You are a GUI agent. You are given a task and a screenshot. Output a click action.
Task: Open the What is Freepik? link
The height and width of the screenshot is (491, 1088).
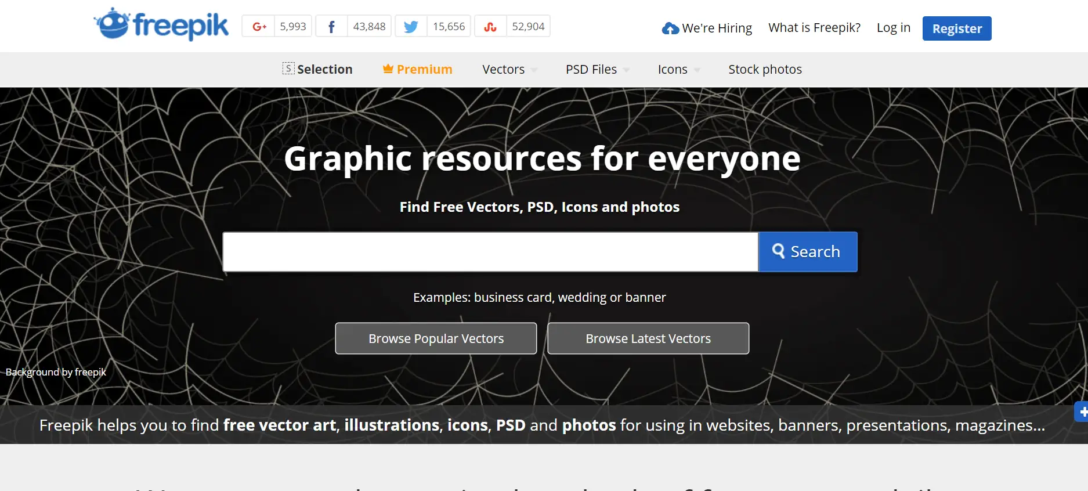(x=814, y=28)
